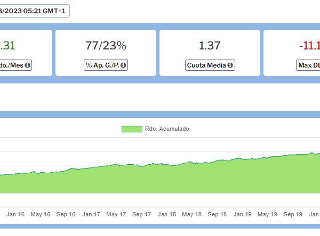
Task: Click the info icon beside Cuota Media
Action: [x=230, y=65]
